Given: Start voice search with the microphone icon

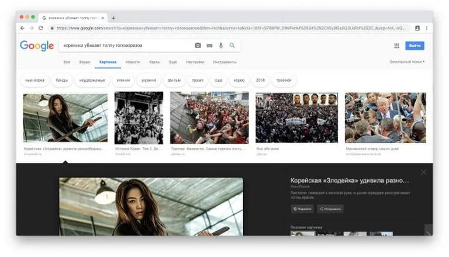Looking at the screenshot, I should tap(221, 46).
